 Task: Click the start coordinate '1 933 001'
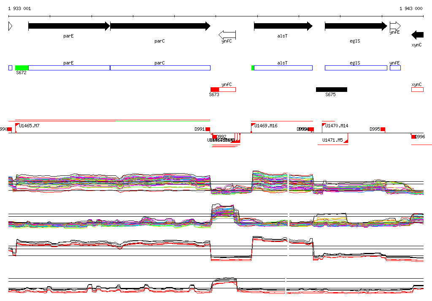[x=19, y=8]
